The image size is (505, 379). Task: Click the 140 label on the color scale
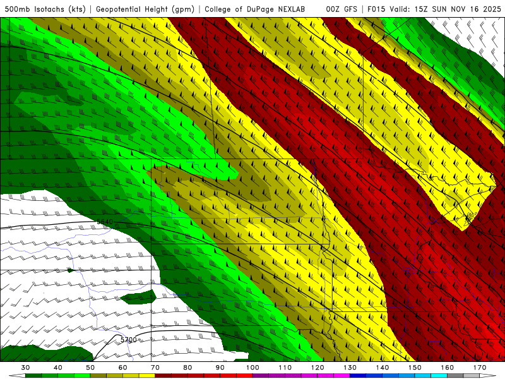coord(383,368)
